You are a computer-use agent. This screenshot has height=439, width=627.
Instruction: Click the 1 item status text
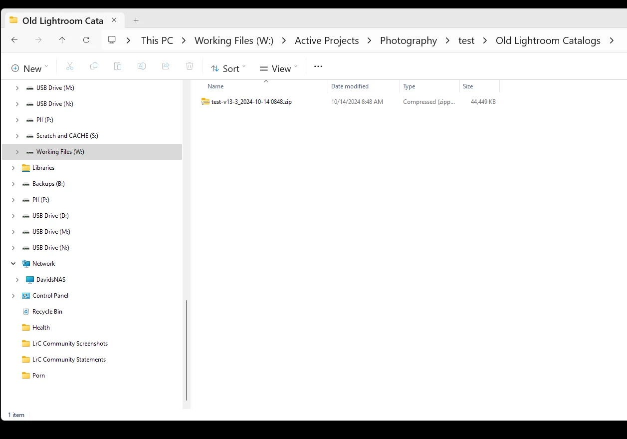16,415
